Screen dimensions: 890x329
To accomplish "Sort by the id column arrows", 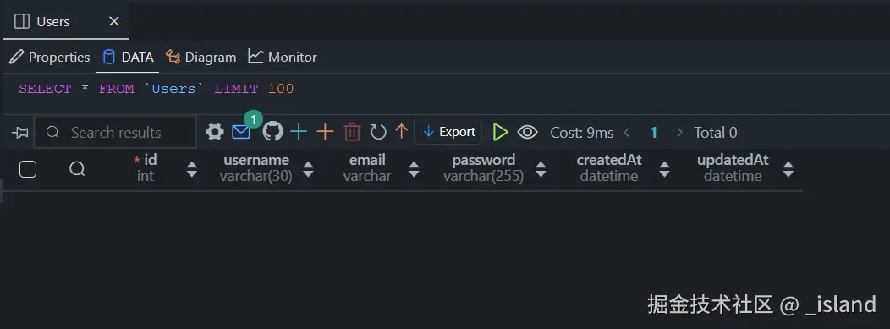I will (192, 169).
